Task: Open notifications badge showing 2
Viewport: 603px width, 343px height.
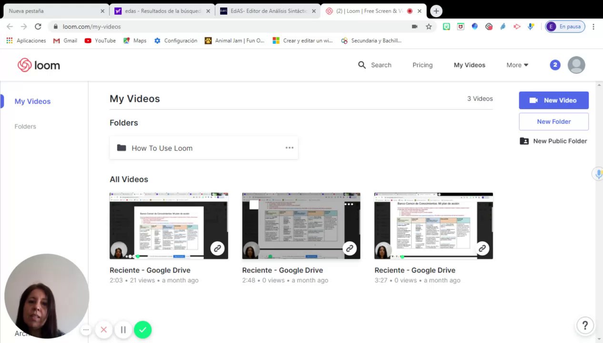Action: (555, 65)
